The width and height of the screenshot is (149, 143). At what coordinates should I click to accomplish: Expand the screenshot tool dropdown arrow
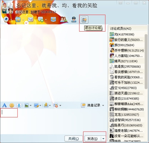tap(40, 105)
